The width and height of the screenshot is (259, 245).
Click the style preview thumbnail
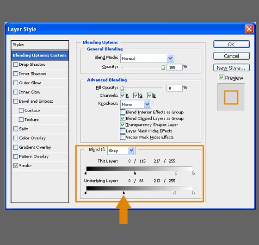[x=231, y=97]
